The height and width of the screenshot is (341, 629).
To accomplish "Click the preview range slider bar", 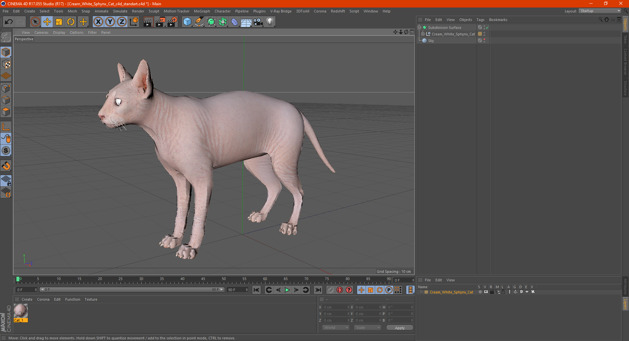I will click(x=132, y=290).
